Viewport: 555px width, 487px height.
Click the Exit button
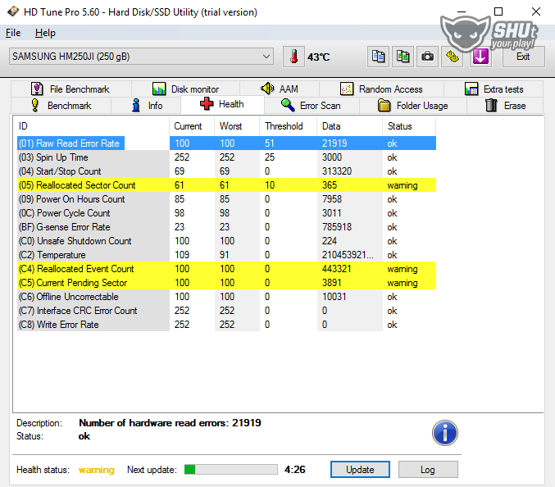pos(523,57)
